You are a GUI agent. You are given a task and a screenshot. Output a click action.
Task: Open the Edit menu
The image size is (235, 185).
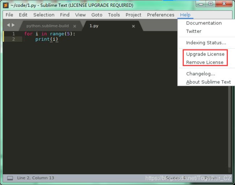click(x=23, y=15)
